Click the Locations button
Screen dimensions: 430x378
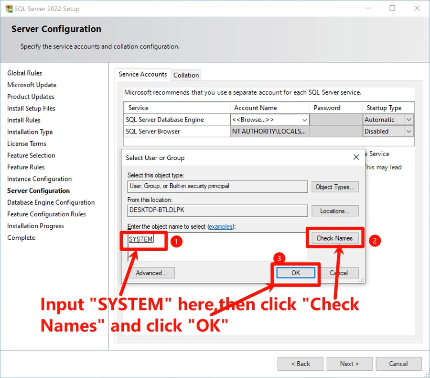[334, 211]
